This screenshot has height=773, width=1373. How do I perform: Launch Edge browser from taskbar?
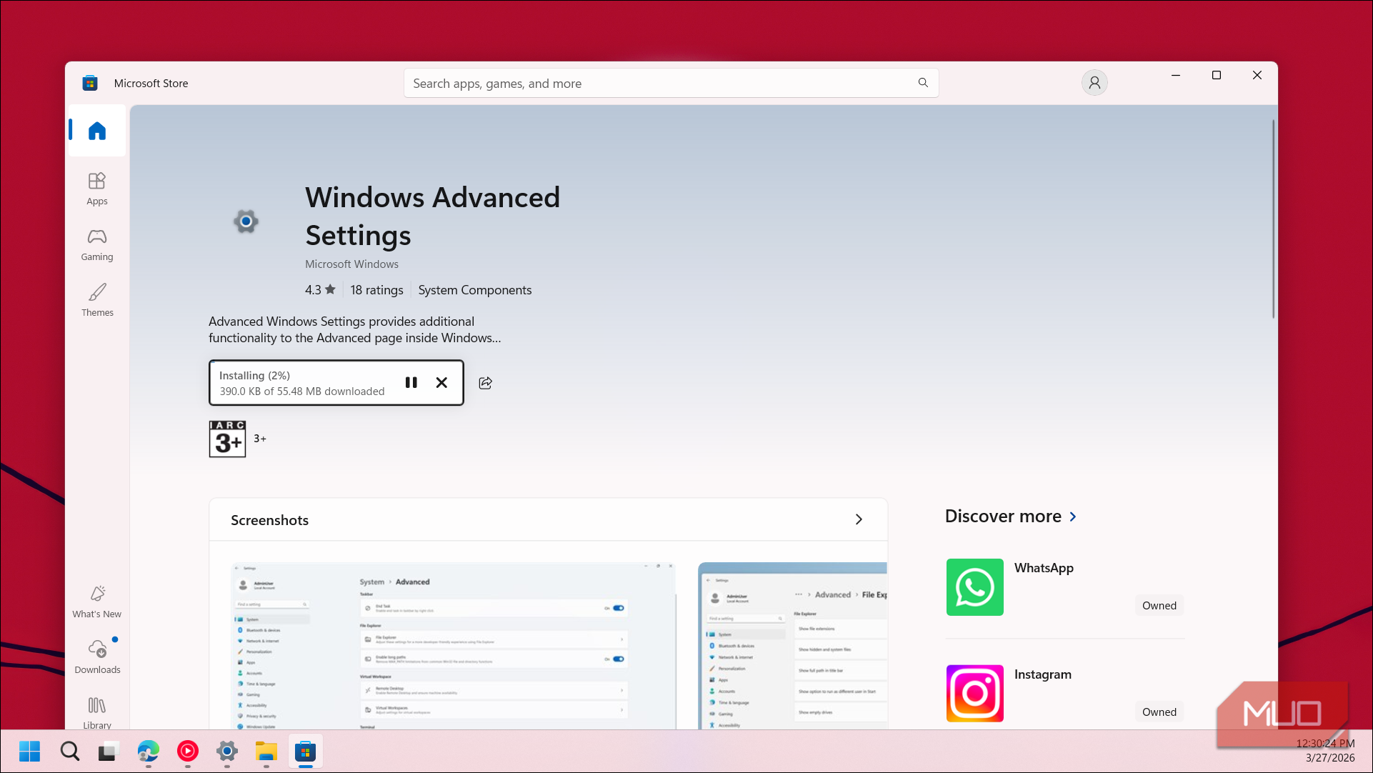coord(149,752)
